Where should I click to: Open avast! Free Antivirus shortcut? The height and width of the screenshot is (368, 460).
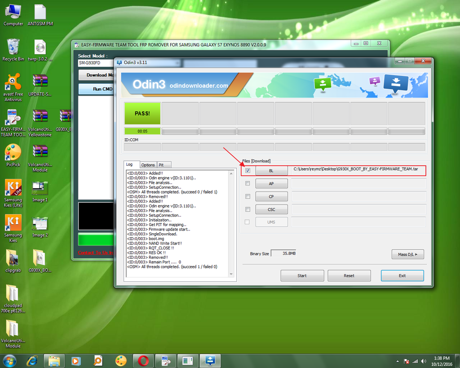point(13,83)
